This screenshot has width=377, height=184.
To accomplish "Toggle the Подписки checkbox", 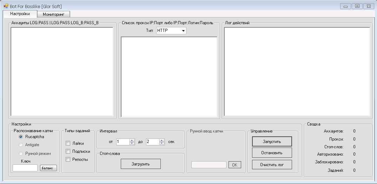I will pyautogui.click(x=68, y=151).
